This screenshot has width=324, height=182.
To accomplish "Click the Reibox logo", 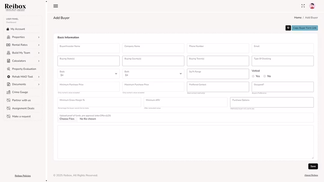I will pyautogui.click(x=15, y=7).
